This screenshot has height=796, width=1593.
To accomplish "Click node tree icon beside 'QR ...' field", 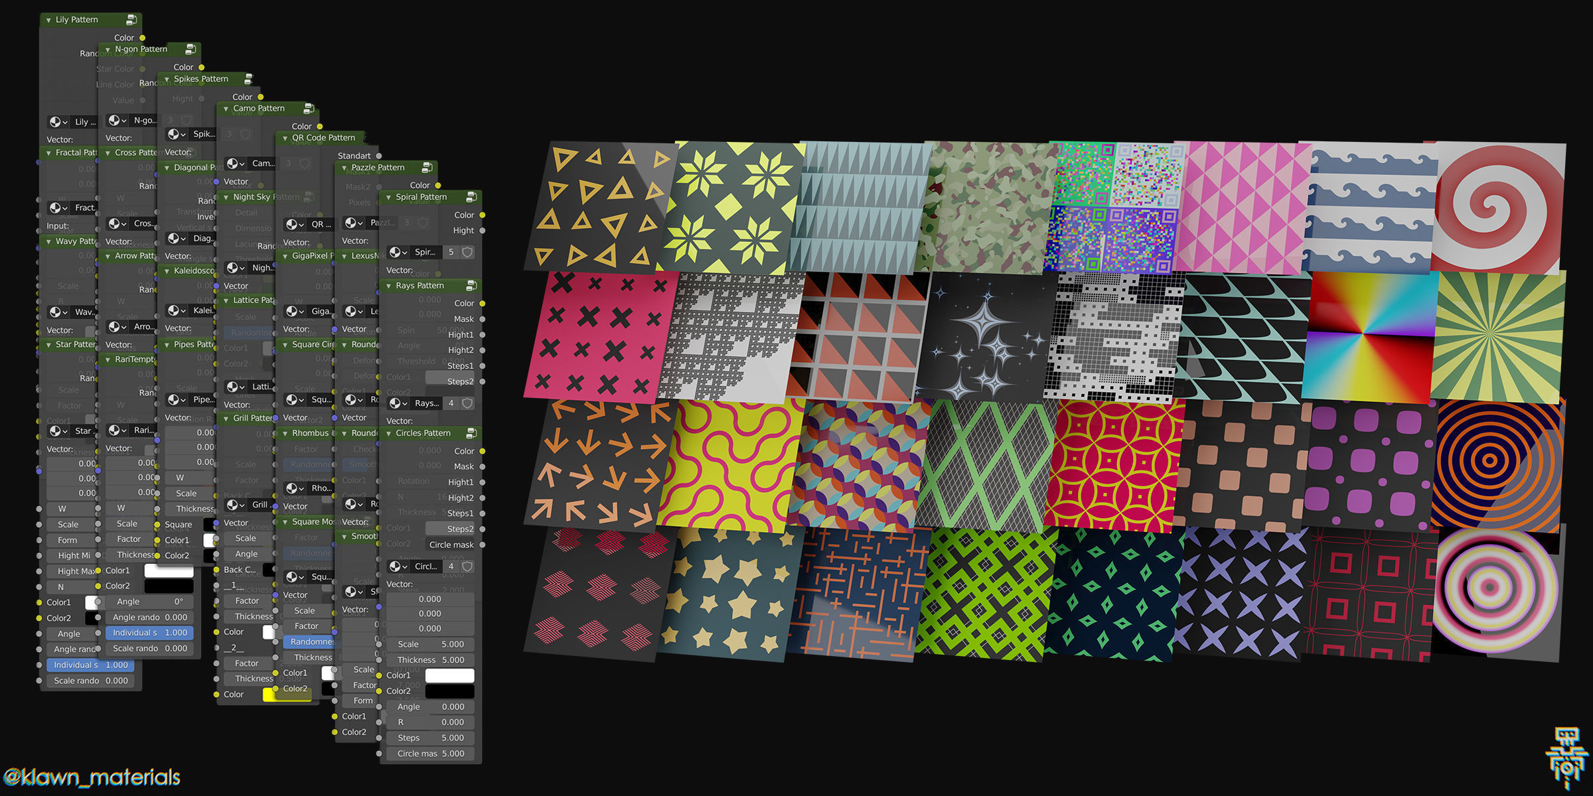I will coord(294,224).
